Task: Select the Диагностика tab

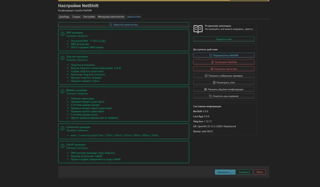Action: pos(134,17)
